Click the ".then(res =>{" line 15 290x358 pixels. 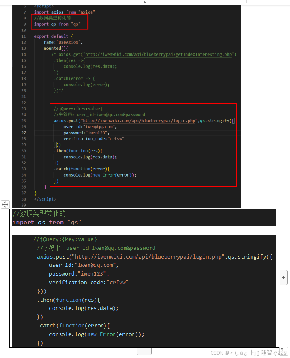click(x=70, y=60)
